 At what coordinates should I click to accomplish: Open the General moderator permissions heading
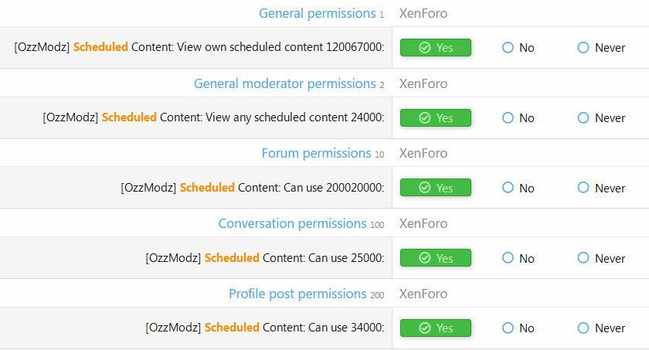click(x=284, y=83)
